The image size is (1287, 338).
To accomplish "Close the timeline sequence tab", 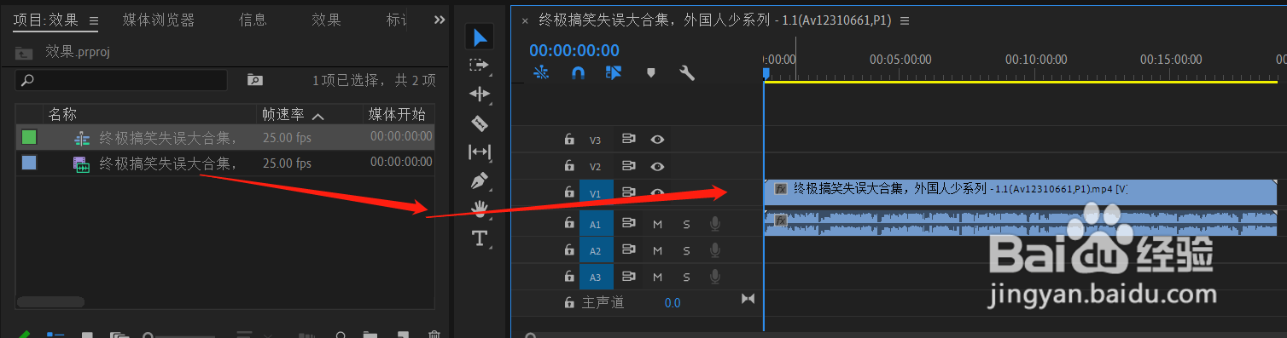I will point(525,20).
